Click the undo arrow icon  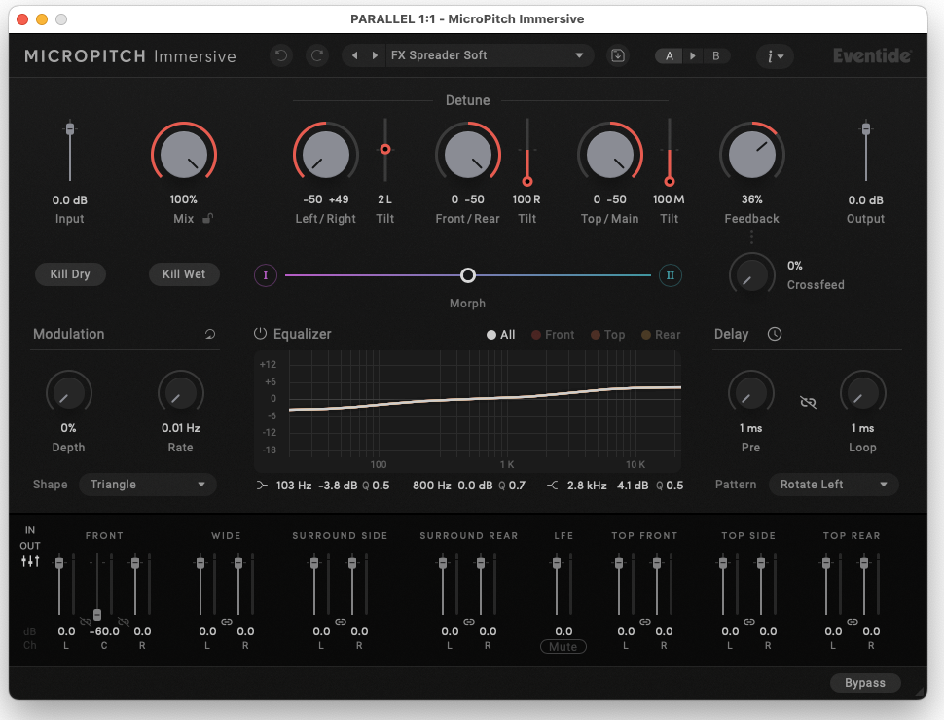[281, 56]
